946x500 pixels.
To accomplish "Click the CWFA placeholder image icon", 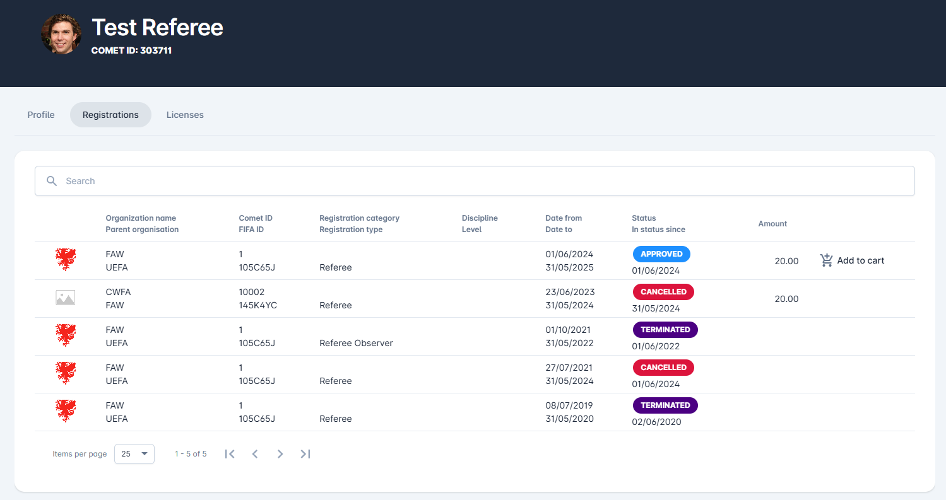I will pyautogui.click(x=65, y=298).
